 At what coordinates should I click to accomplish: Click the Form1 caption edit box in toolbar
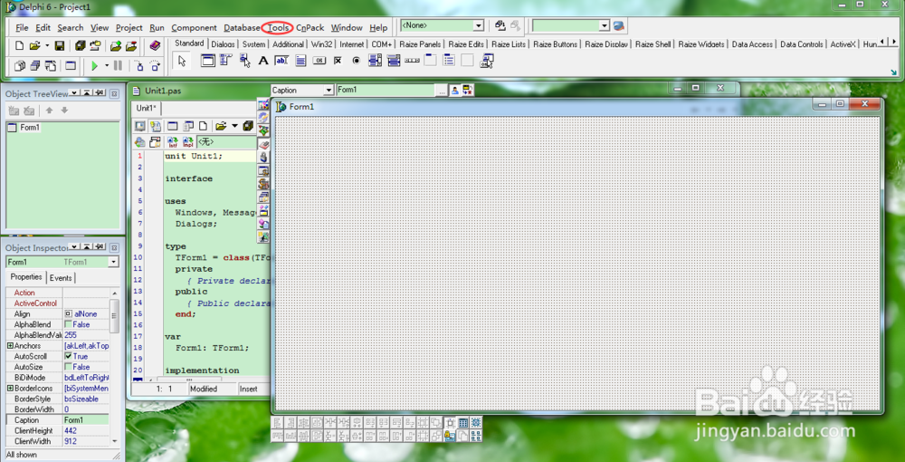tap(386, 90)
